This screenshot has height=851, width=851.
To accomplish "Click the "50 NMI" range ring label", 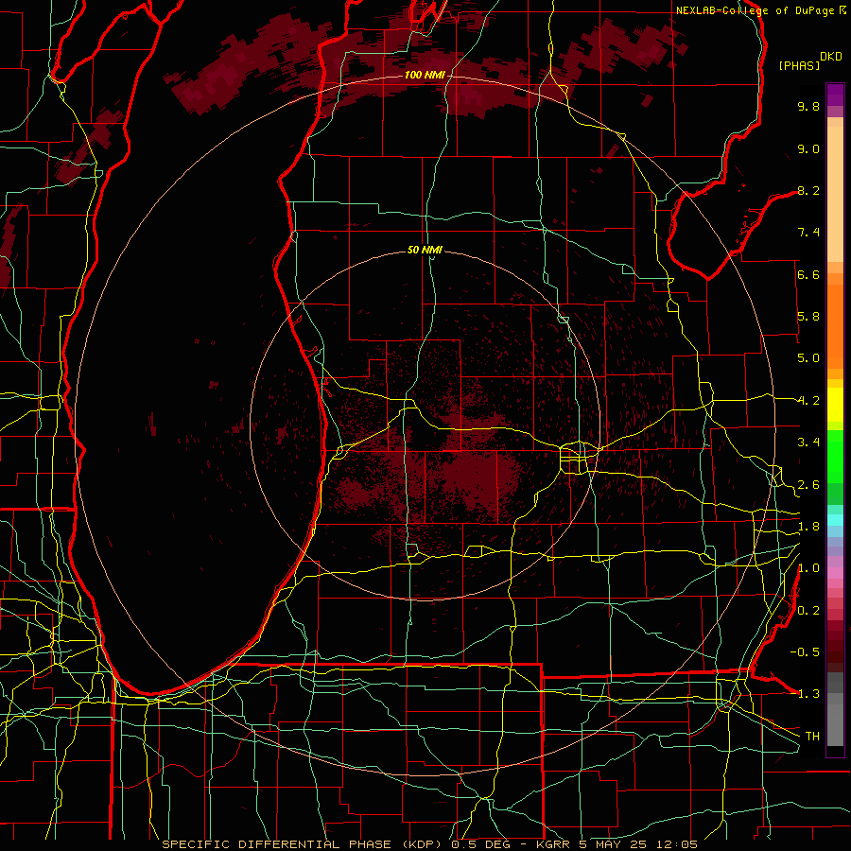I will pos(425,250).
